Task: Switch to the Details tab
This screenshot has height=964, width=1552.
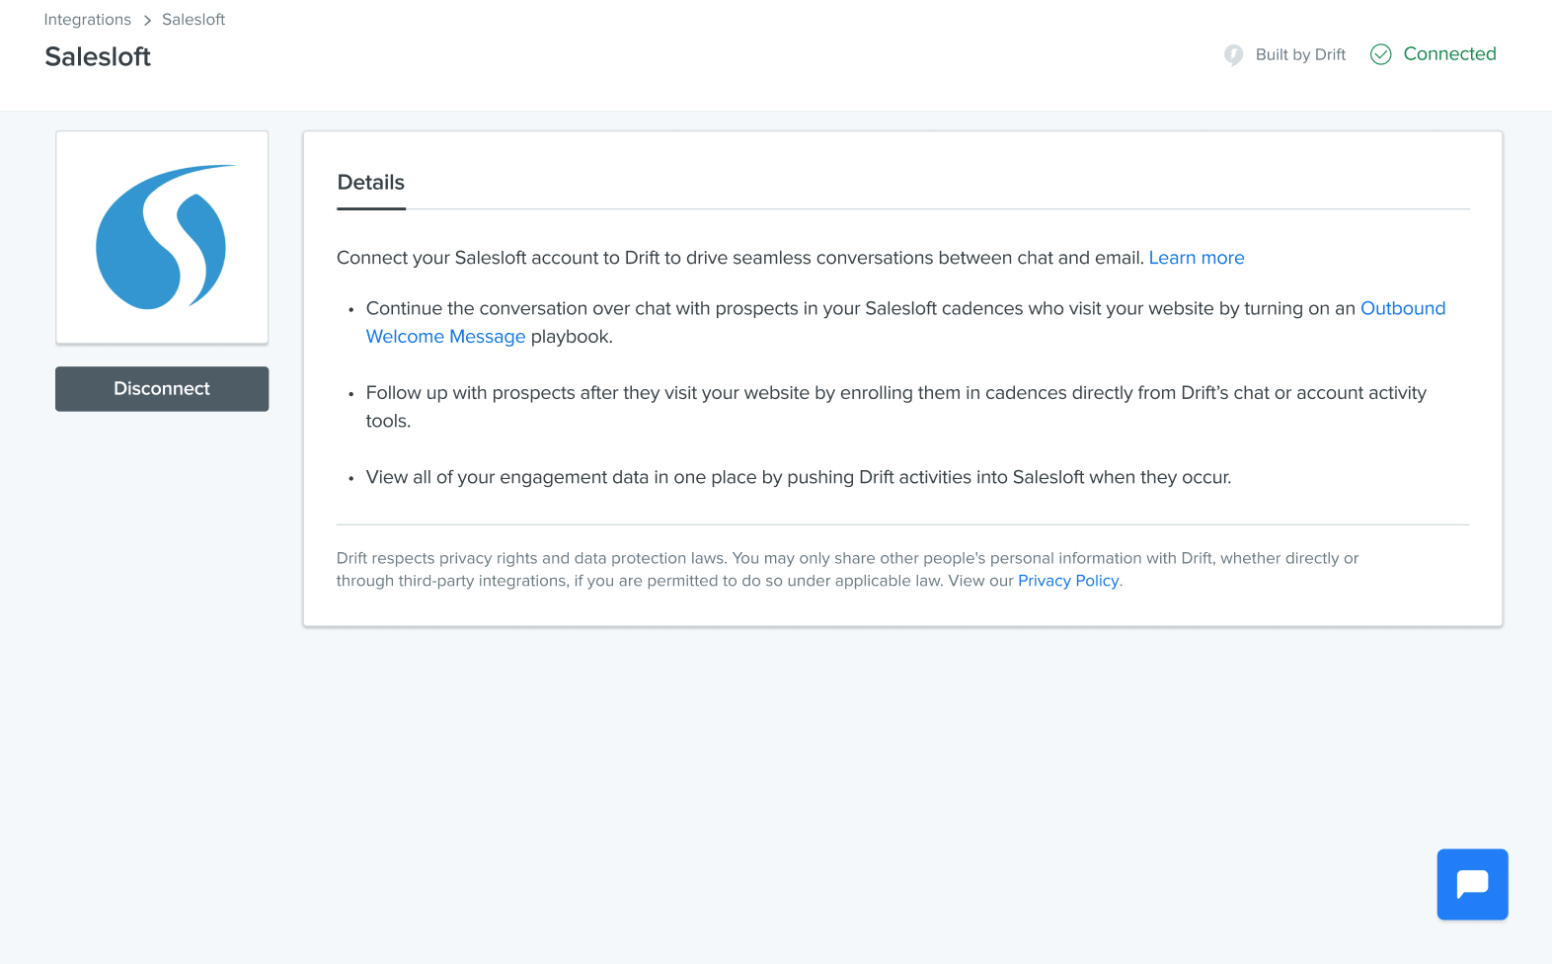Action: click(x=370, y=183)
